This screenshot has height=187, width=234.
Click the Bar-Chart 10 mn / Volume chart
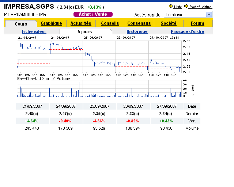coord(99,89)
